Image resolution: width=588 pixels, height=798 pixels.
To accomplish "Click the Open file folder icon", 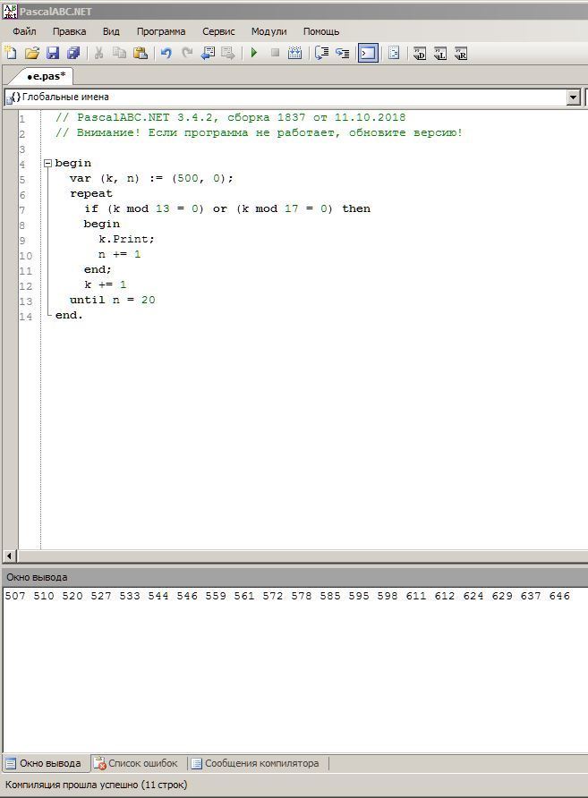I will click(x=31, y=54).
